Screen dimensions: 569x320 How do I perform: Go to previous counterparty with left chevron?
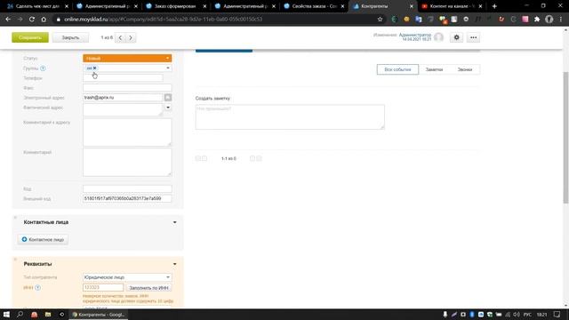pyautogui.click(x=121, y=37)
